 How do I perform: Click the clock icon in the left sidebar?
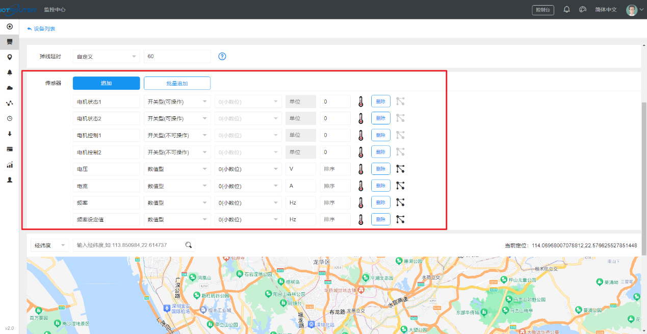pos(9,118)
